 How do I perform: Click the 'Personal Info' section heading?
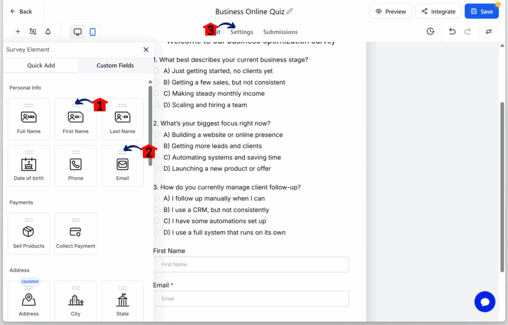(x=25, y=88)
